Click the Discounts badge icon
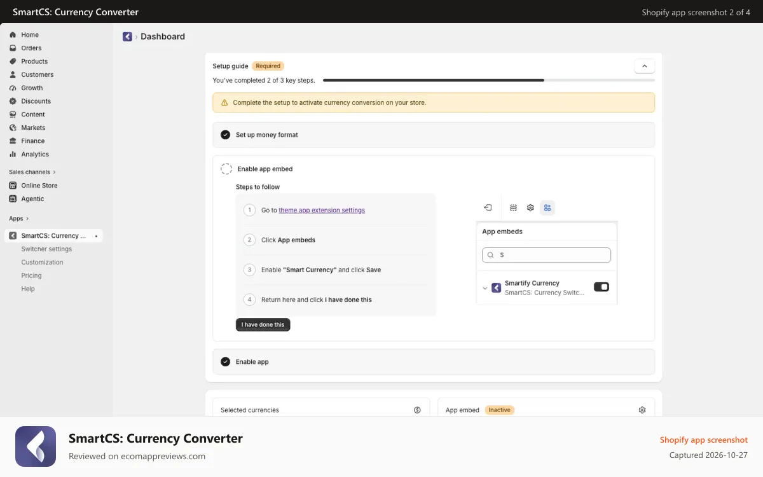Viewport: 763px width, 477px height. point(13,101)
